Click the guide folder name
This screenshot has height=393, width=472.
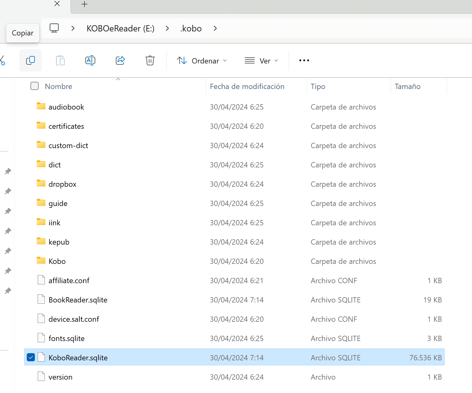point(58,203)
